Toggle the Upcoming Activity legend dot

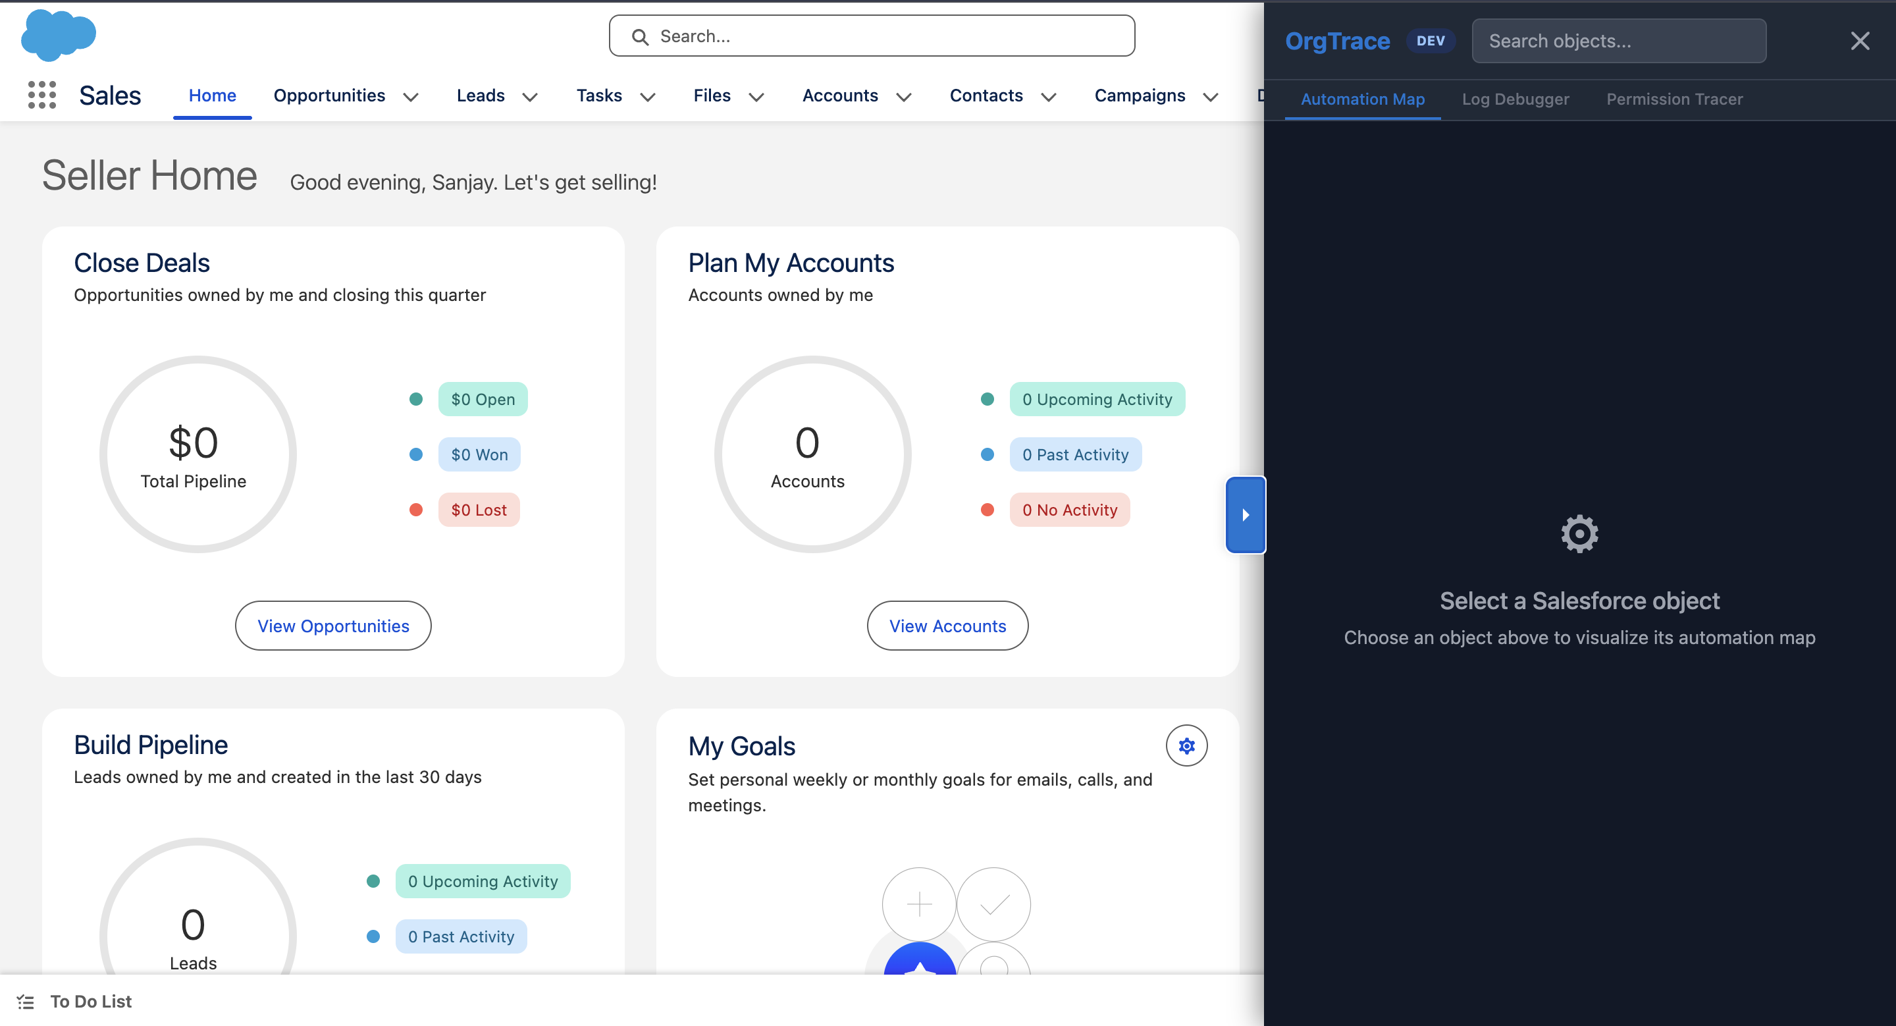pos(987,399)
